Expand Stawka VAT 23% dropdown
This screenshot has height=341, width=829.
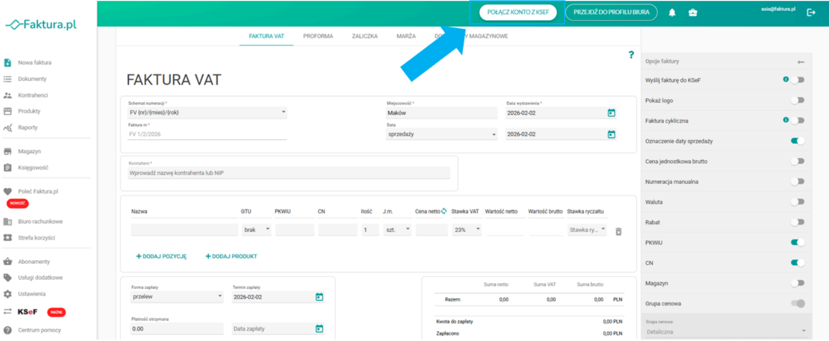click(466, 230)
